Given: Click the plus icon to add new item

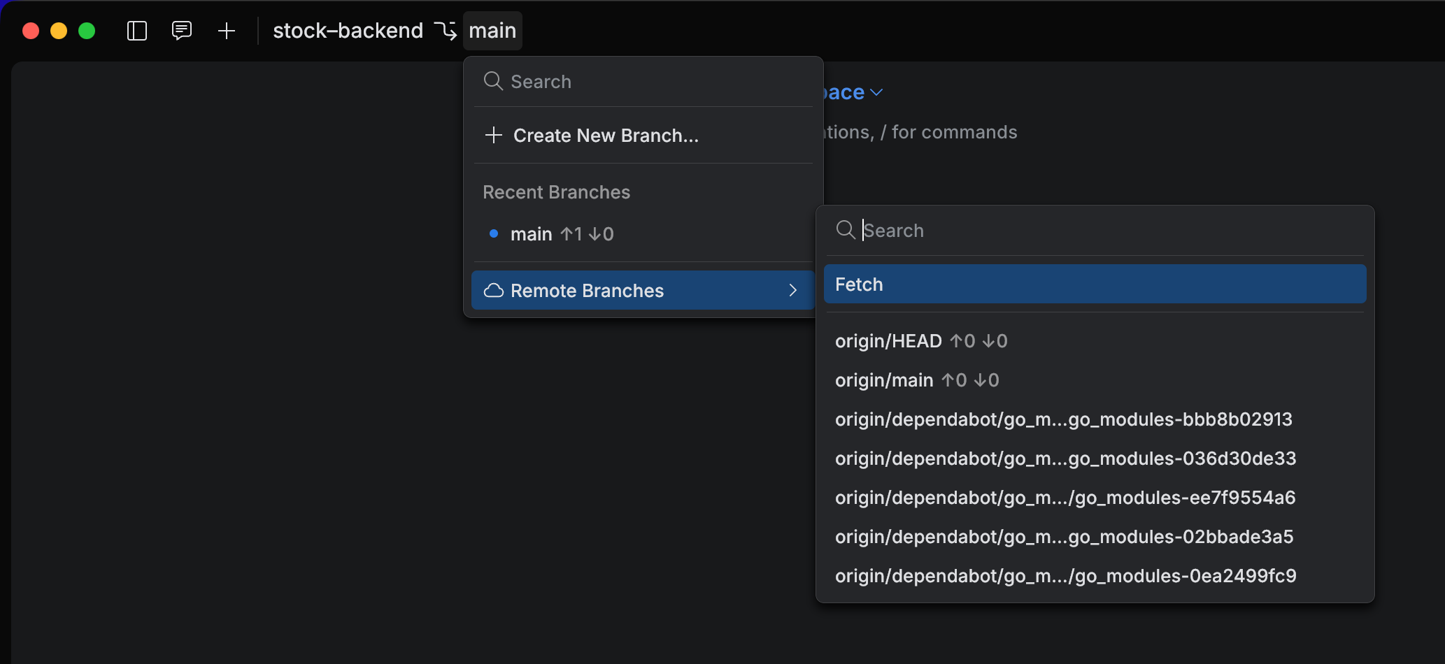Looking at the screenshot, I should [227, 31].
